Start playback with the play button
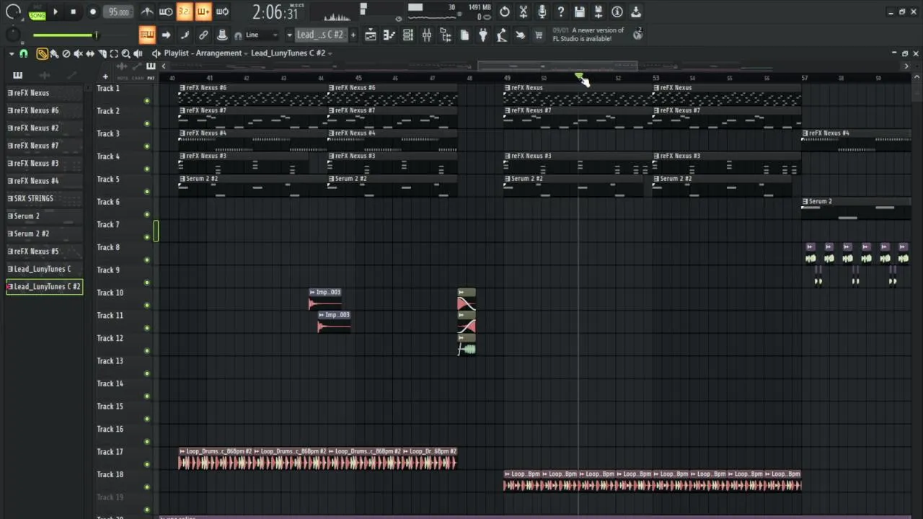This screenshot has width=923, height=519. pos(56,12)
